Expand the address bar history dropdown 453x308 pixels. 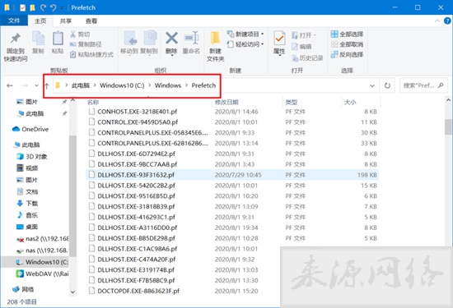(372, 85)
